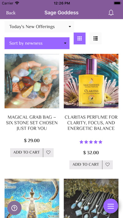Expand Today's New Offerings dropdown

40,27
